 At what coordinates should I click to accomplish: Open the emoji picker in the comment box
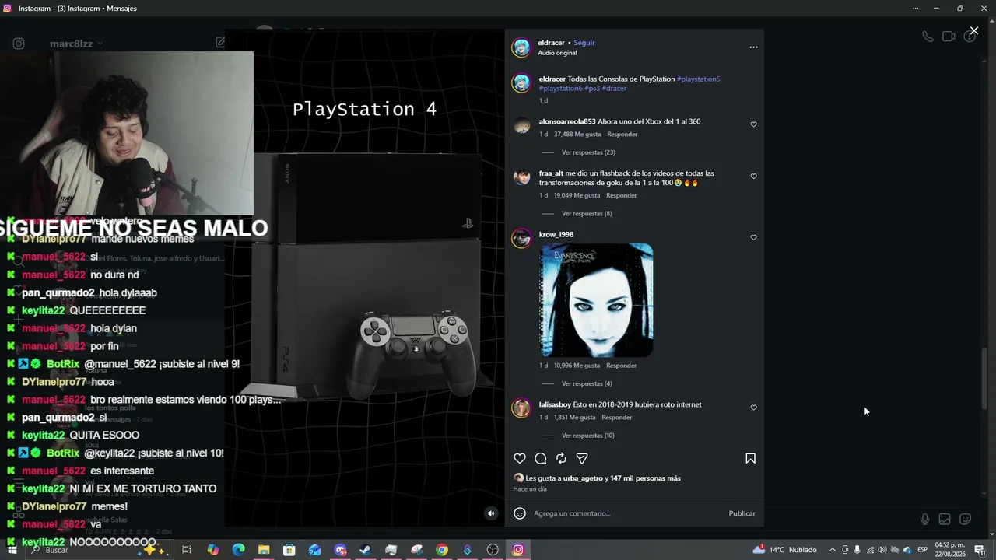(520, 513)
